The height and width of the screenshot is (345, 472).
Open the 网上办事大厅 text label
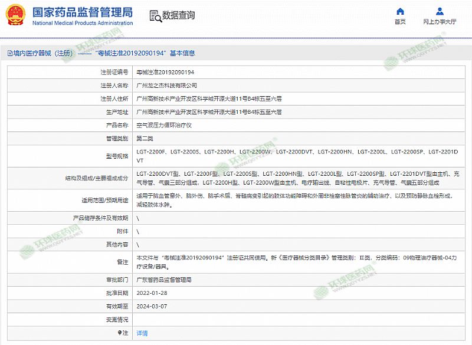(440, 22)
